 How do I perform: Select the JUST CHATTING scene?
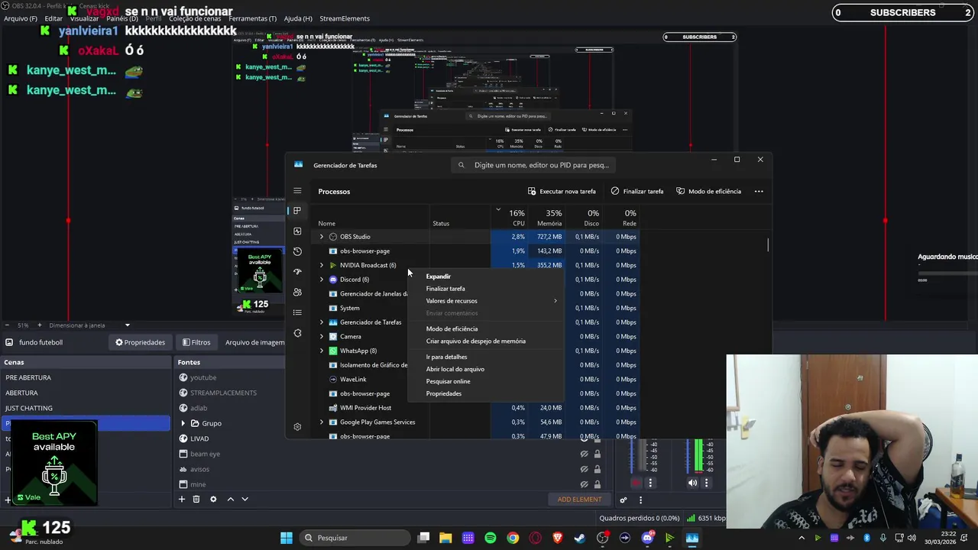pyautogui.click(x=29, y=408)
